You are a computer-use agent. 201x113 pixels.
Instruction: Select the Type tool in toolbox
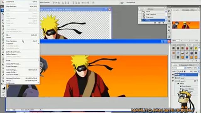[x=3, y=62]
